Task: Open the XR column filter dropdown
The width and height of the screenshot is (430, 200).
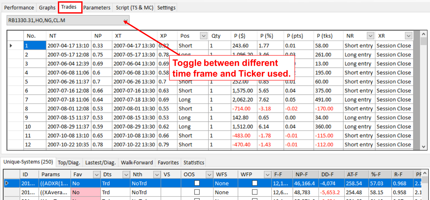Action: click(408, 36)
